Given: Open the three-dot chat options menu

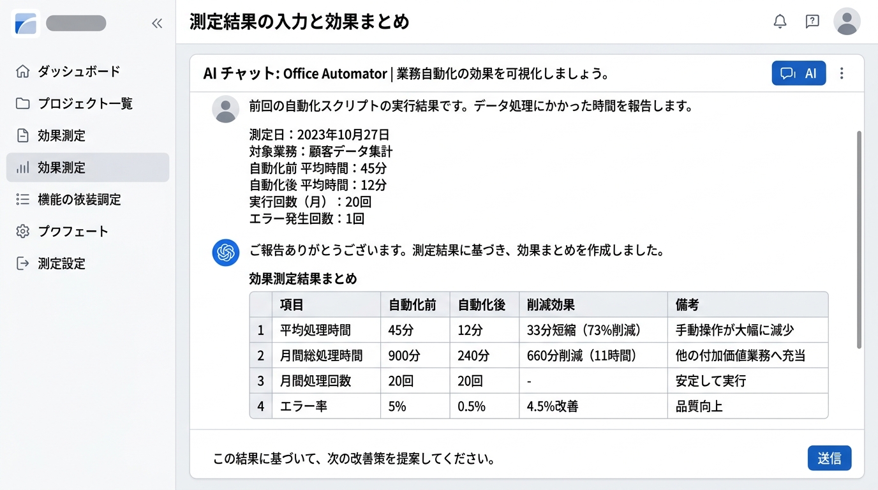Looking at the screenshot, I should pos(842,73).
